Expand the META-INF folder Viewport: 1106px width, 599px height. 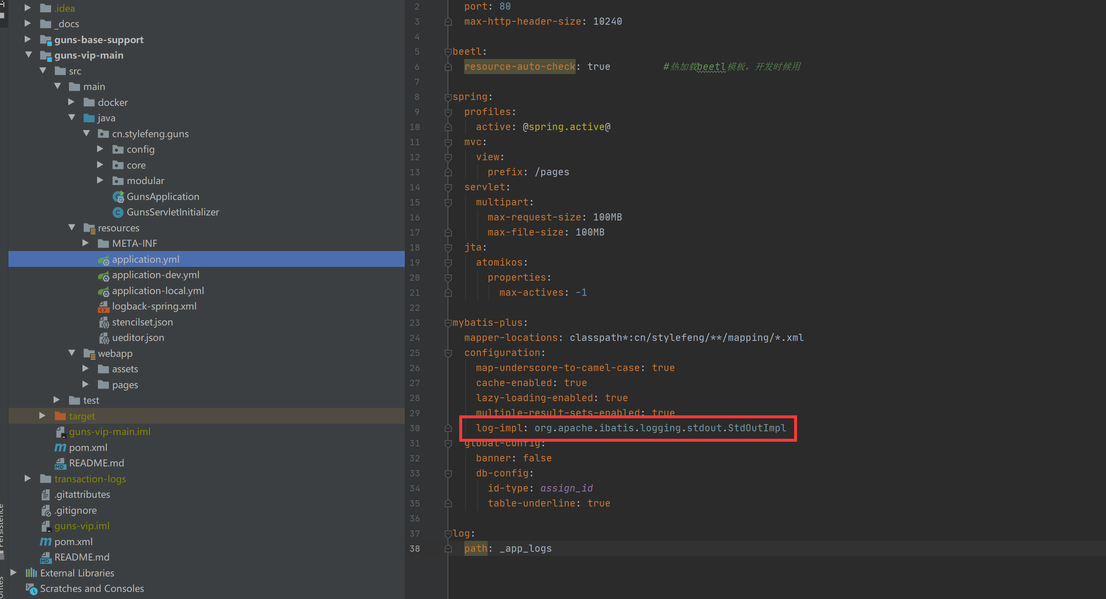tap(85, 243)
